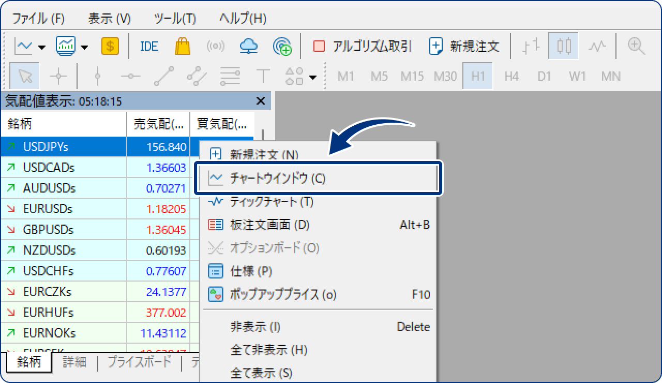Viewport: 662px width, 383px height.
Task: Select the horizontal line drawing tool
Action: tap(130, 77)
